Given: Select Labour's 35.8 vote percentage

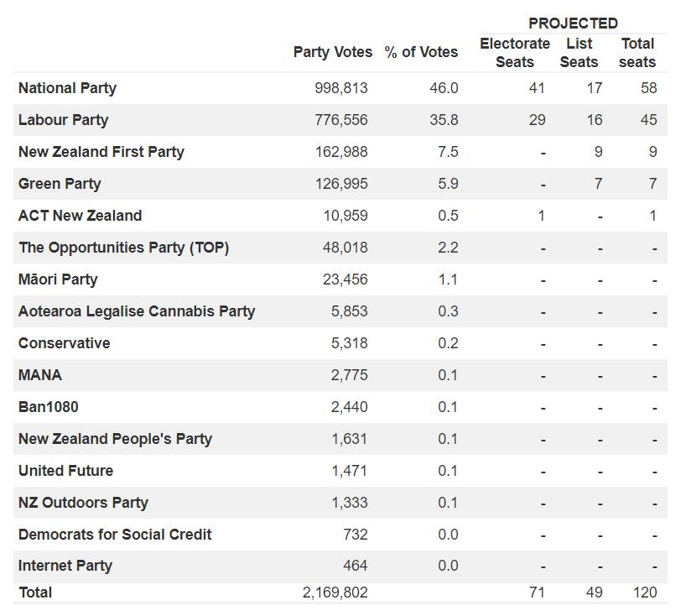Looking at the screenshot, I should click(x=444, y=120).
